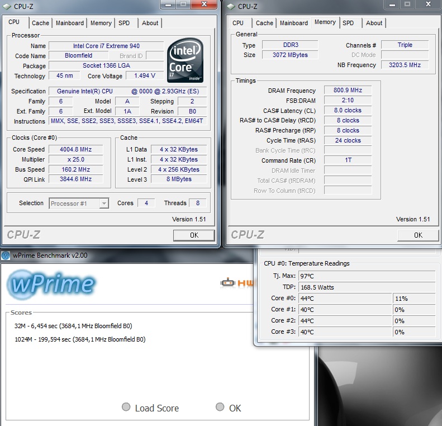Screen dimensions: 442x426
Task: Click the CPU-Z app icon in left window title bar
Action: click(7, 6)
